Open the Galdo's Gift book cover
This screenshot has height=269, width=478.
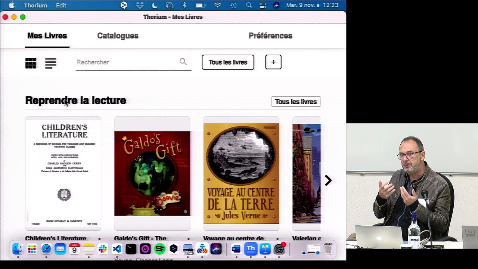click(x=152, y=174)
